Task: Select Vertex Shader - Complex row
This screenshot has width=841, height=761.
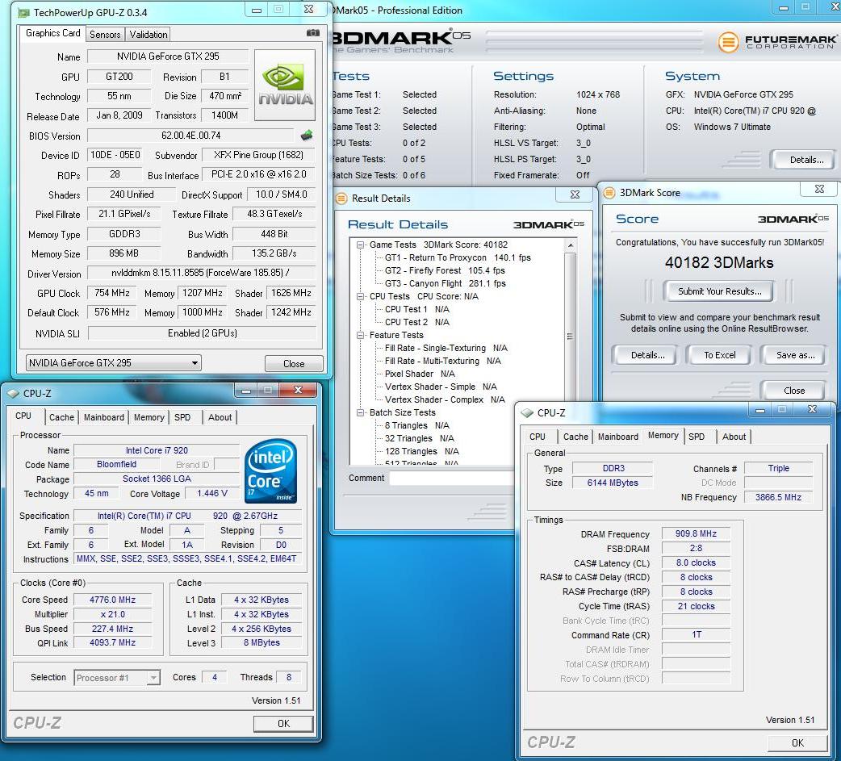Action: pos(445,399)
